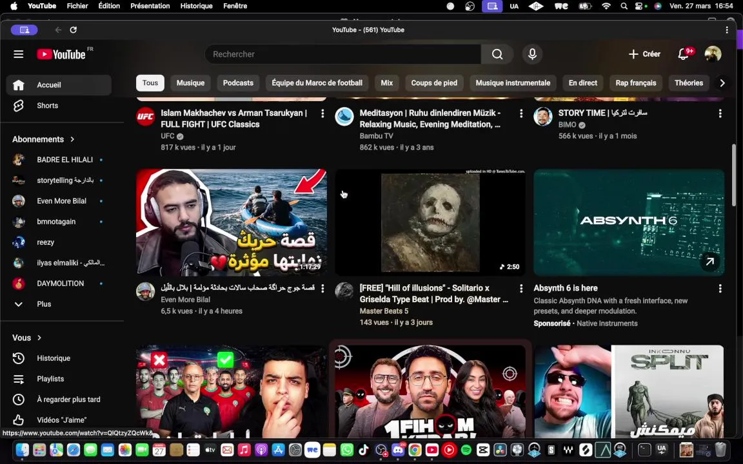Open Vidéos "J'aime" in sidebar
This screenshot has width=743, height=464.
point(59,420)
